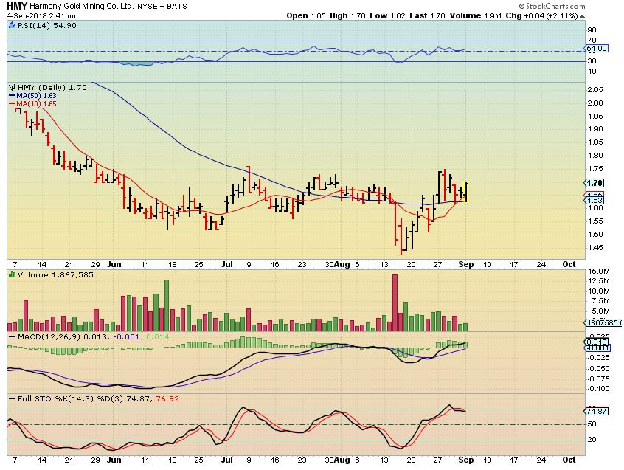Click the 1.70 current price tag on axis
The height and width of the screenshot is (470, 624).
point(595,183)
